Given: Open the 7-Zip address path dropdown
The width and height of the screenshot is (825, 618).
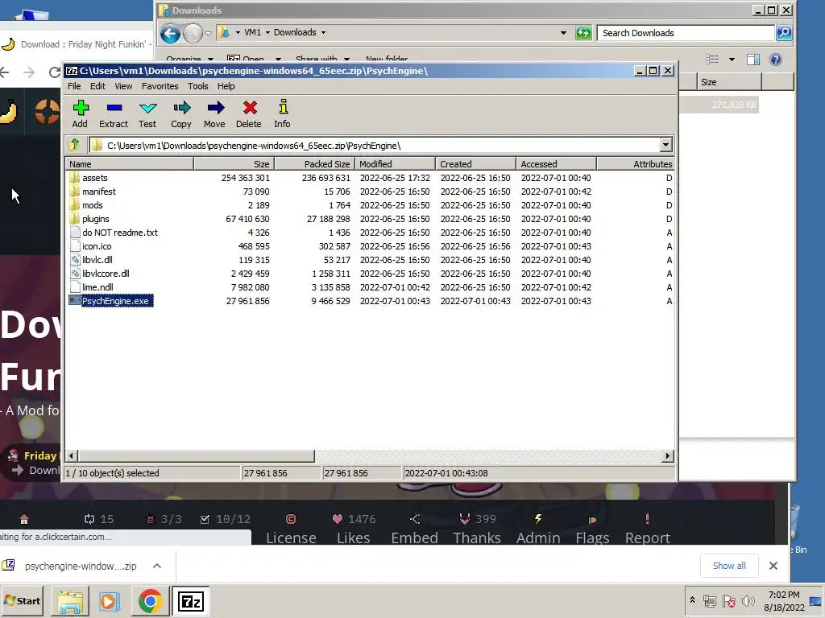Looking at the screenshot, I should click(665, 145).
